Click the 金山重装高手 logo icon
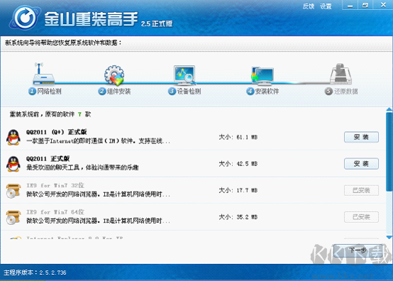The width and height of the screenshot is (393, 281). [25, 18]
